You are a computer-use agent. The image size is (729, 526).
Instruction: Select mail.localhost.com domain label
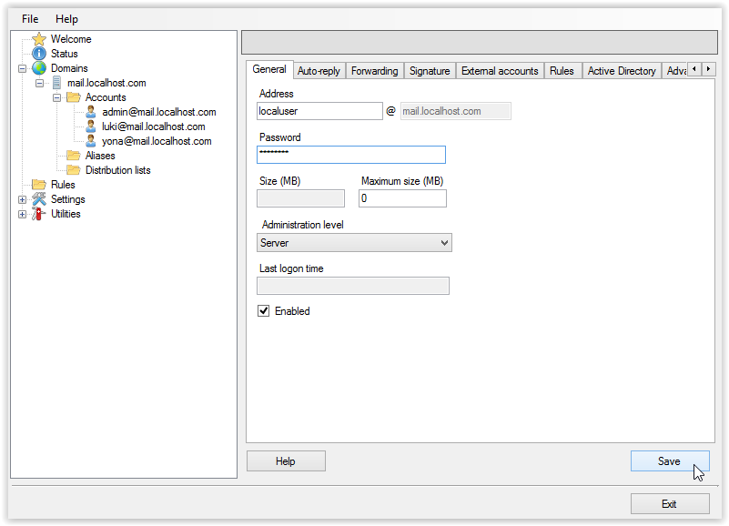click(x=106, y=83)
